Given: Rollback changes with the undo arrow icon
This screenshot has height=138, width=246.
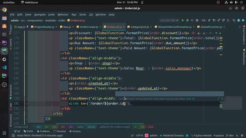Looking at the screenshot, I should 228,20.
